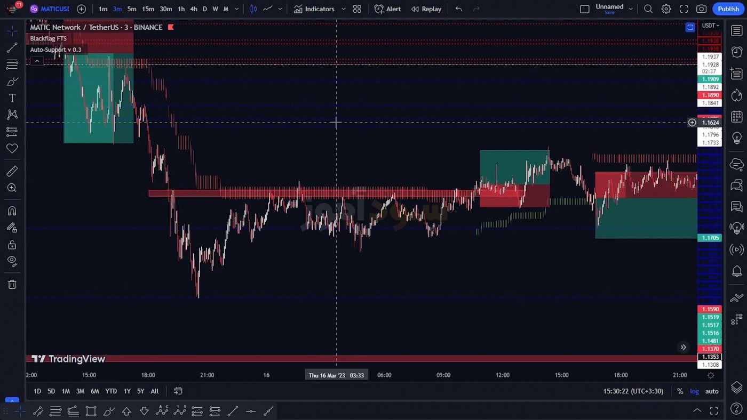Toggle Hide All Drawings eye icon
Image resolution: width=747 pixels, height=420 pixels.
click(x=12, y=261)
